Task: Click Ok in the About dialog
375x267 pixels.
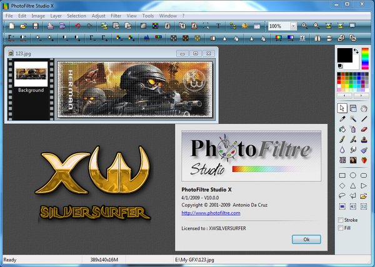Action: tap(306, 239)
